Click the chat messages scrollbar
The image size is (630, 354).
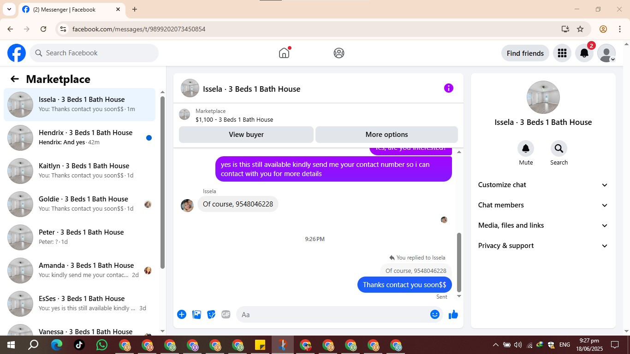tap(459, 262)
